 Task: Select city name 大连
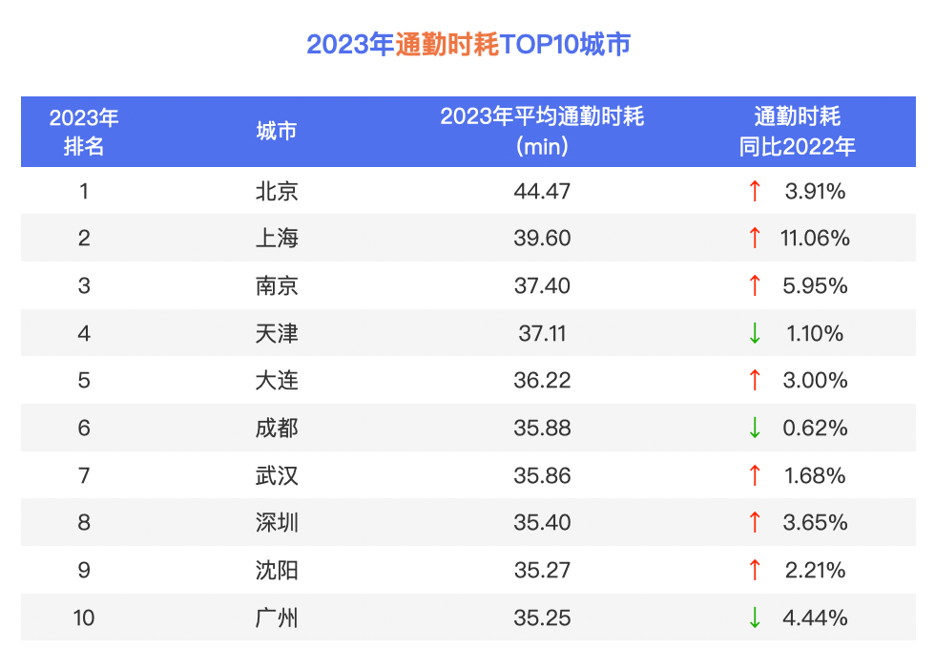[x=276, y=380]
